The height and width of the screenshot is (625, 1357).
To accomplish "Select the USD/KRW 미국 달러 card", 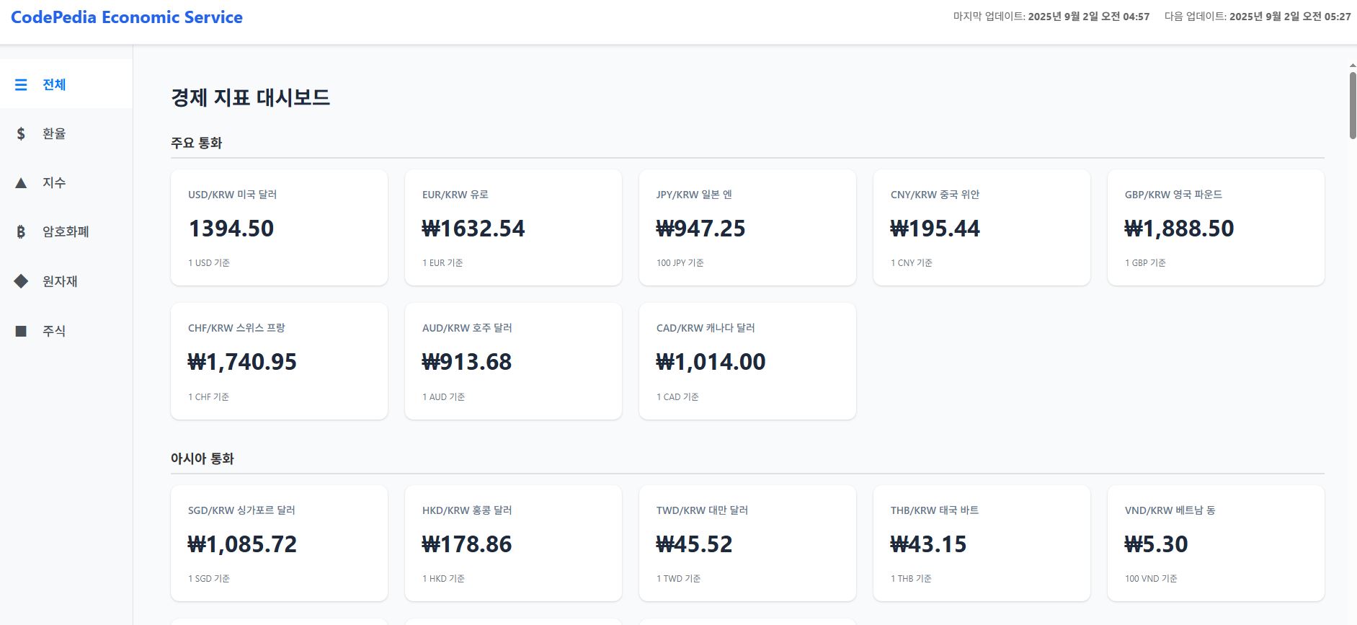I will click(279, 228).
